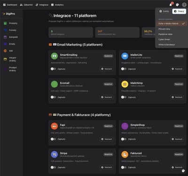Open the Analytics tab in top navigation
This screenshot has height=176, width=188.
click(x=57, y=5)
